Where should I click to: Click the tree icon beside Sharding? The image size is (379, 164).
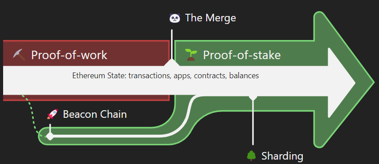coord(251,156)
